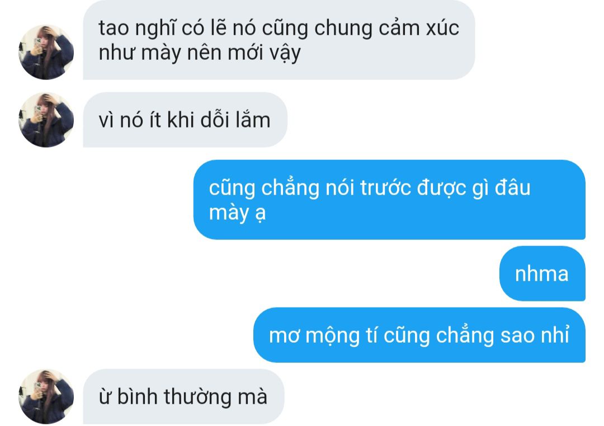
Task: Select the 'mơ mộng tí cũng chẳng sao nhỉ' message
Action: point(419,335)
